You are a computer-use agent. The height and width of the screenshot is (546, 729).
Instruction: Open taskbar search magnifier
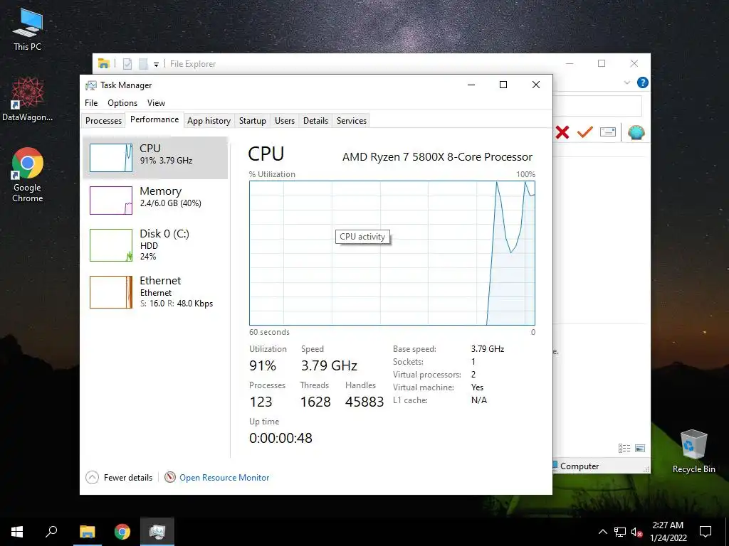(51, 532)
